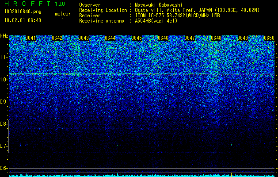Click the HROFFT 1.0.0 title text

tap(34, 4)
